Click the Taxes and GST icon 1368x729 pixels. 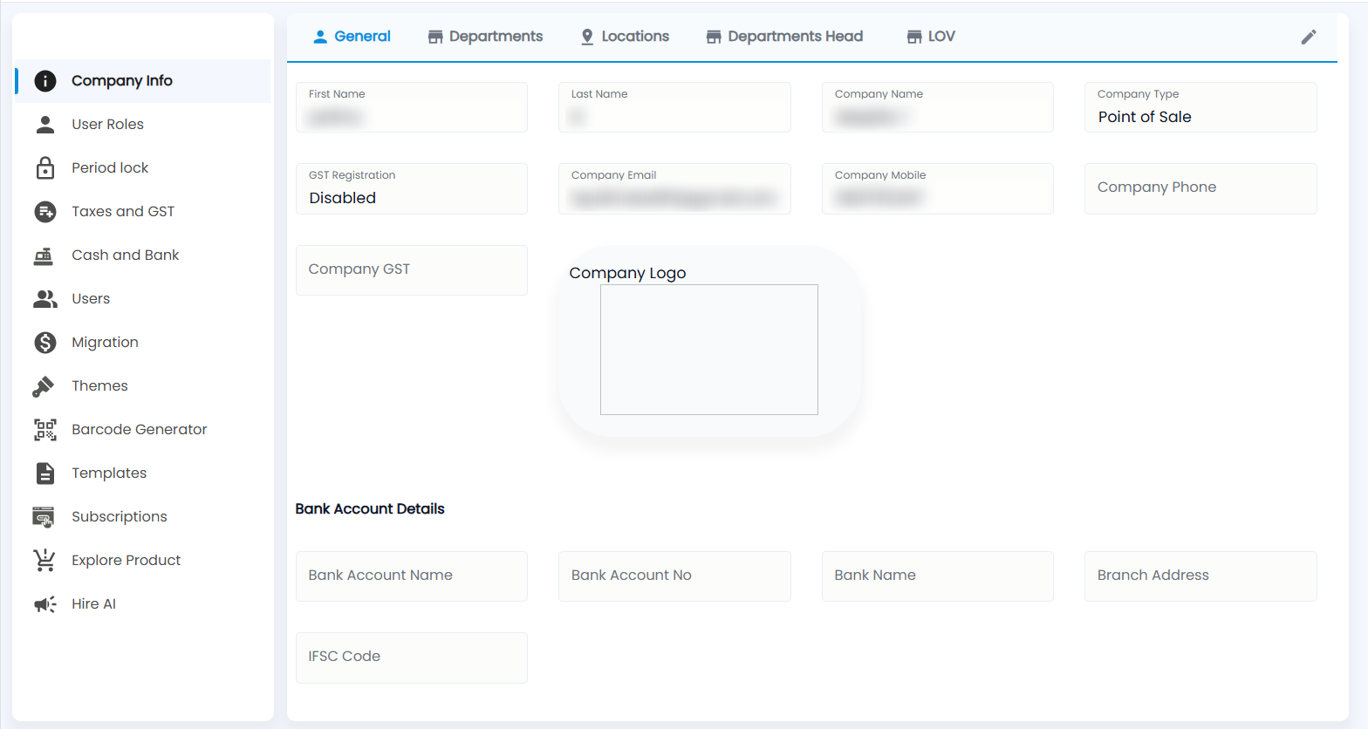(45, 212)
